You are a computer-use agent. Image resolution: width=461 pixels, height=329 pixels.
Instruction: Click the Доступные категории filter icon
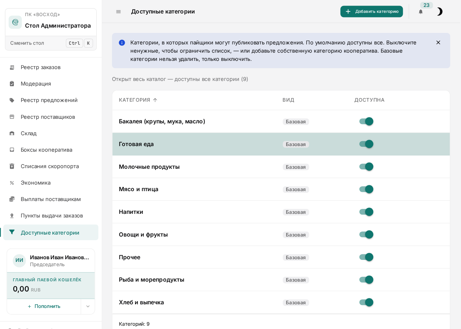[x=12, y=232]
